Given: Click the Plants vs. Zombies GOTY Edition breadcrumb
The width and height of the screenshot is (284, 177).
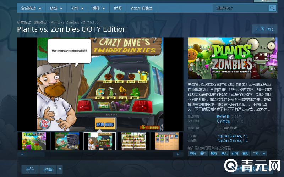Looking at the screenshot, I should (x=76, y=22).
